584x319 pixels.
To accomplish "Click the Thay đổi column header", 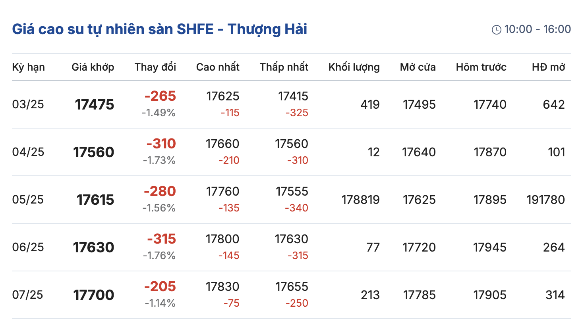I will click(155, 67).
